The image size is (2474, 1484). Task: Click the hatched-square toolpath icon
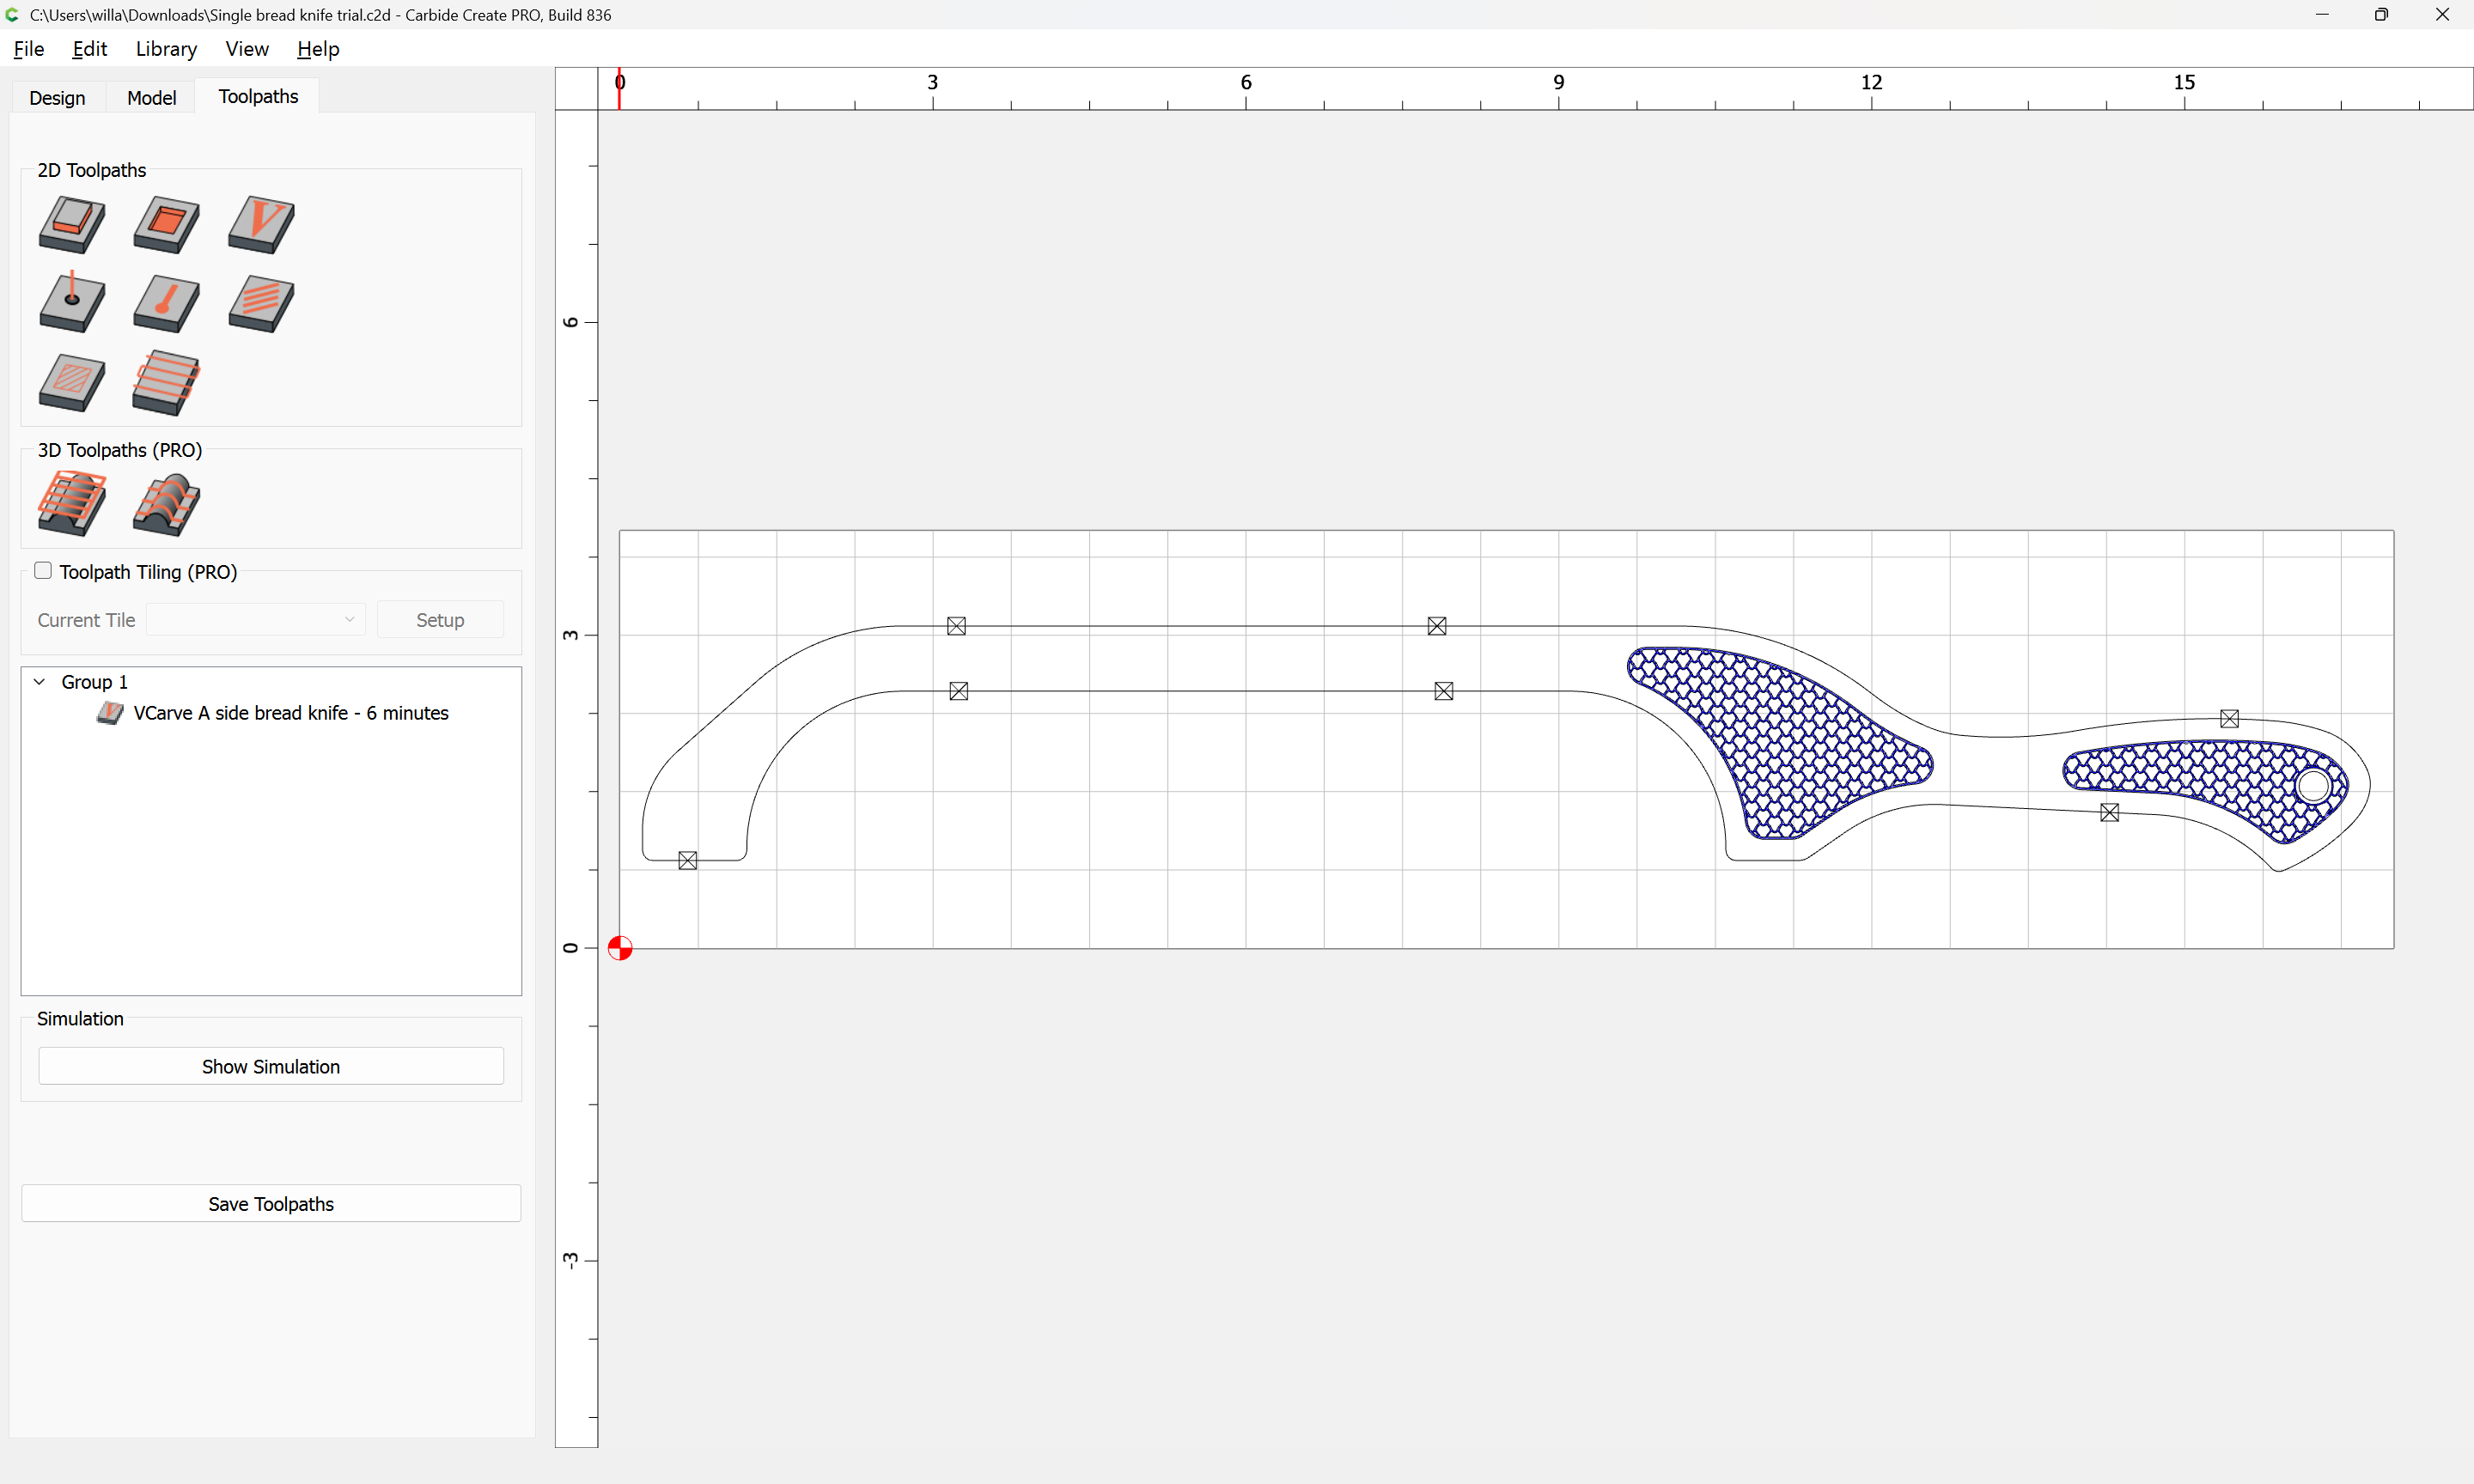click(72, 382)
